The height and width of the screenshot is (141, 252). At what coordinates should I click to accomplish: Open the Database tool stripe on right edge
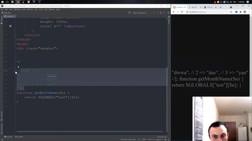(x=169, y=20)
